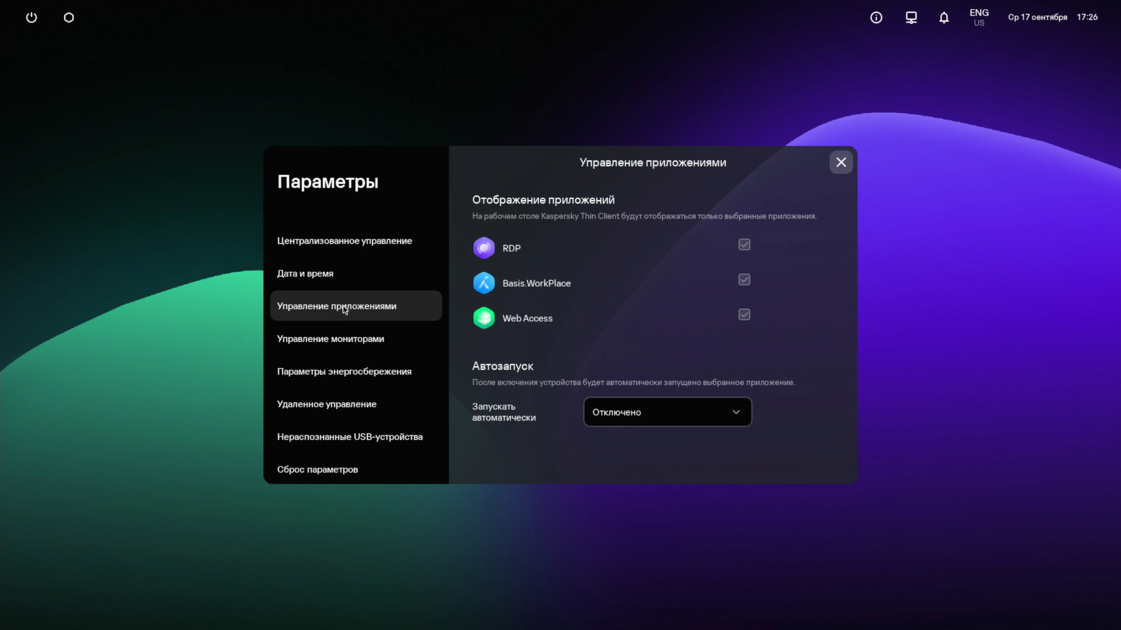This screenshot has width=1121, height=630.
Task: Click the hexagon icon in top-left corner
Action: coord(69,17)
